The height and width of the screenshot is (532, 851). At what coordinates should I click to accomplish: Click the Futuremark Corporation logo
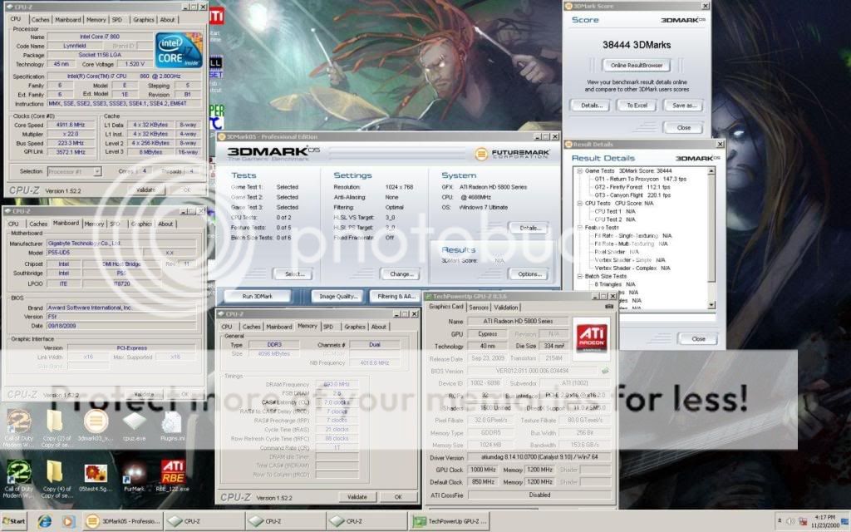pyautogui.click(x=512, y=154)
